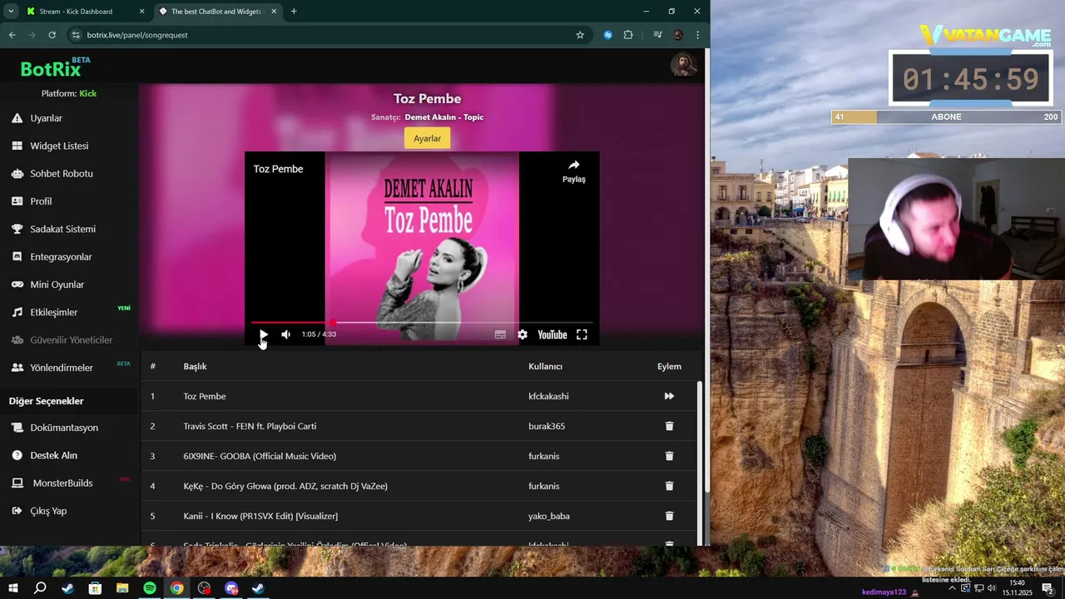Open Spotify from the taskbar

pyautogui.click(x=150, y=588)
